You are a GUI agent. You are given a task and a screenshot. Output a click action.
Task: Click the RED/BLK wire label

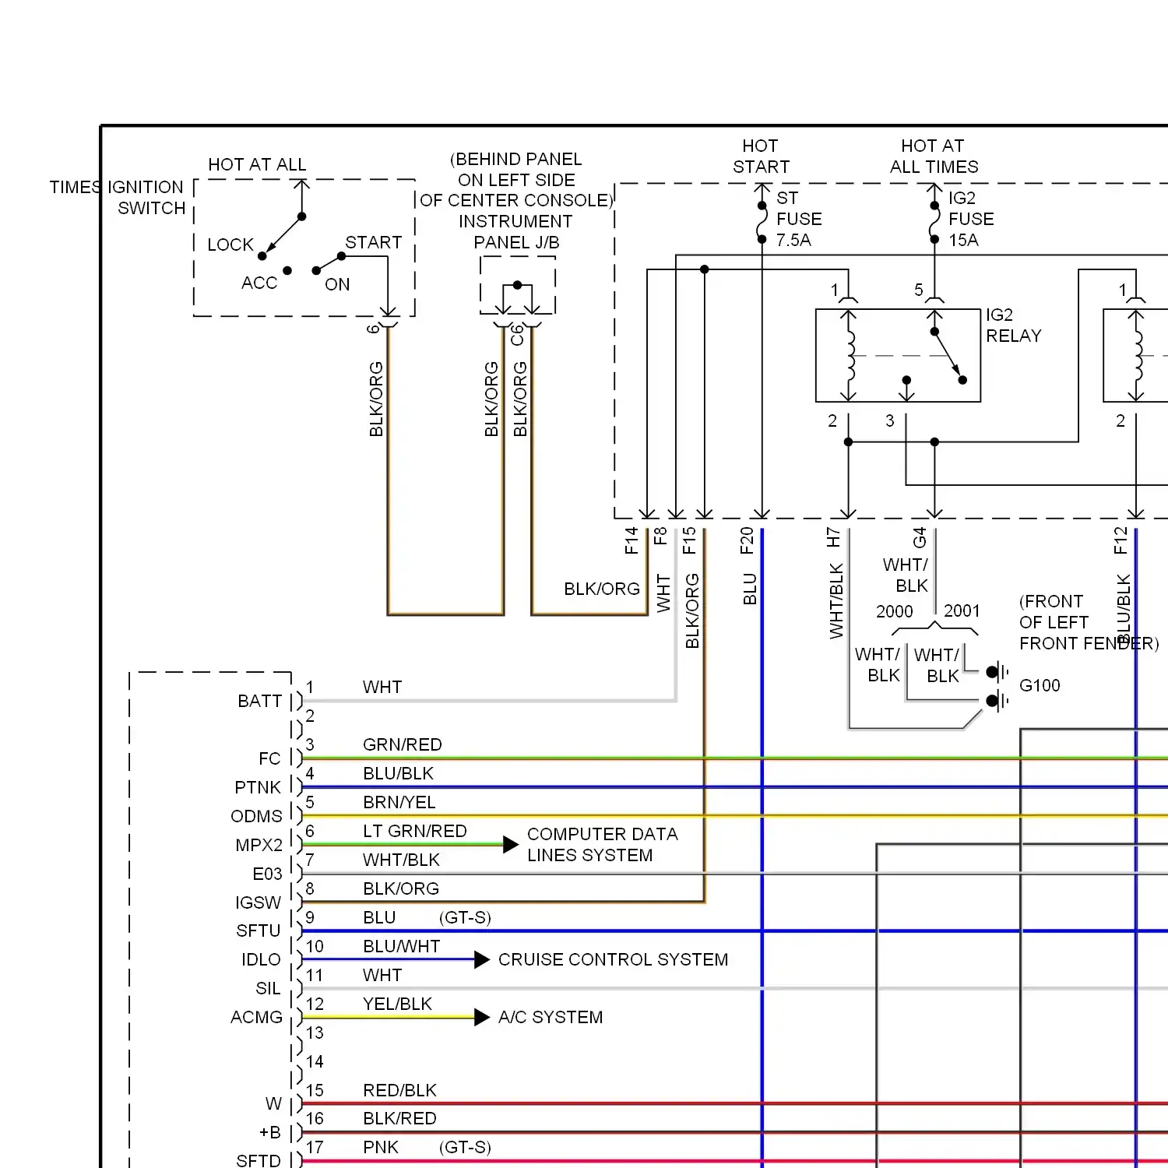399,1090
